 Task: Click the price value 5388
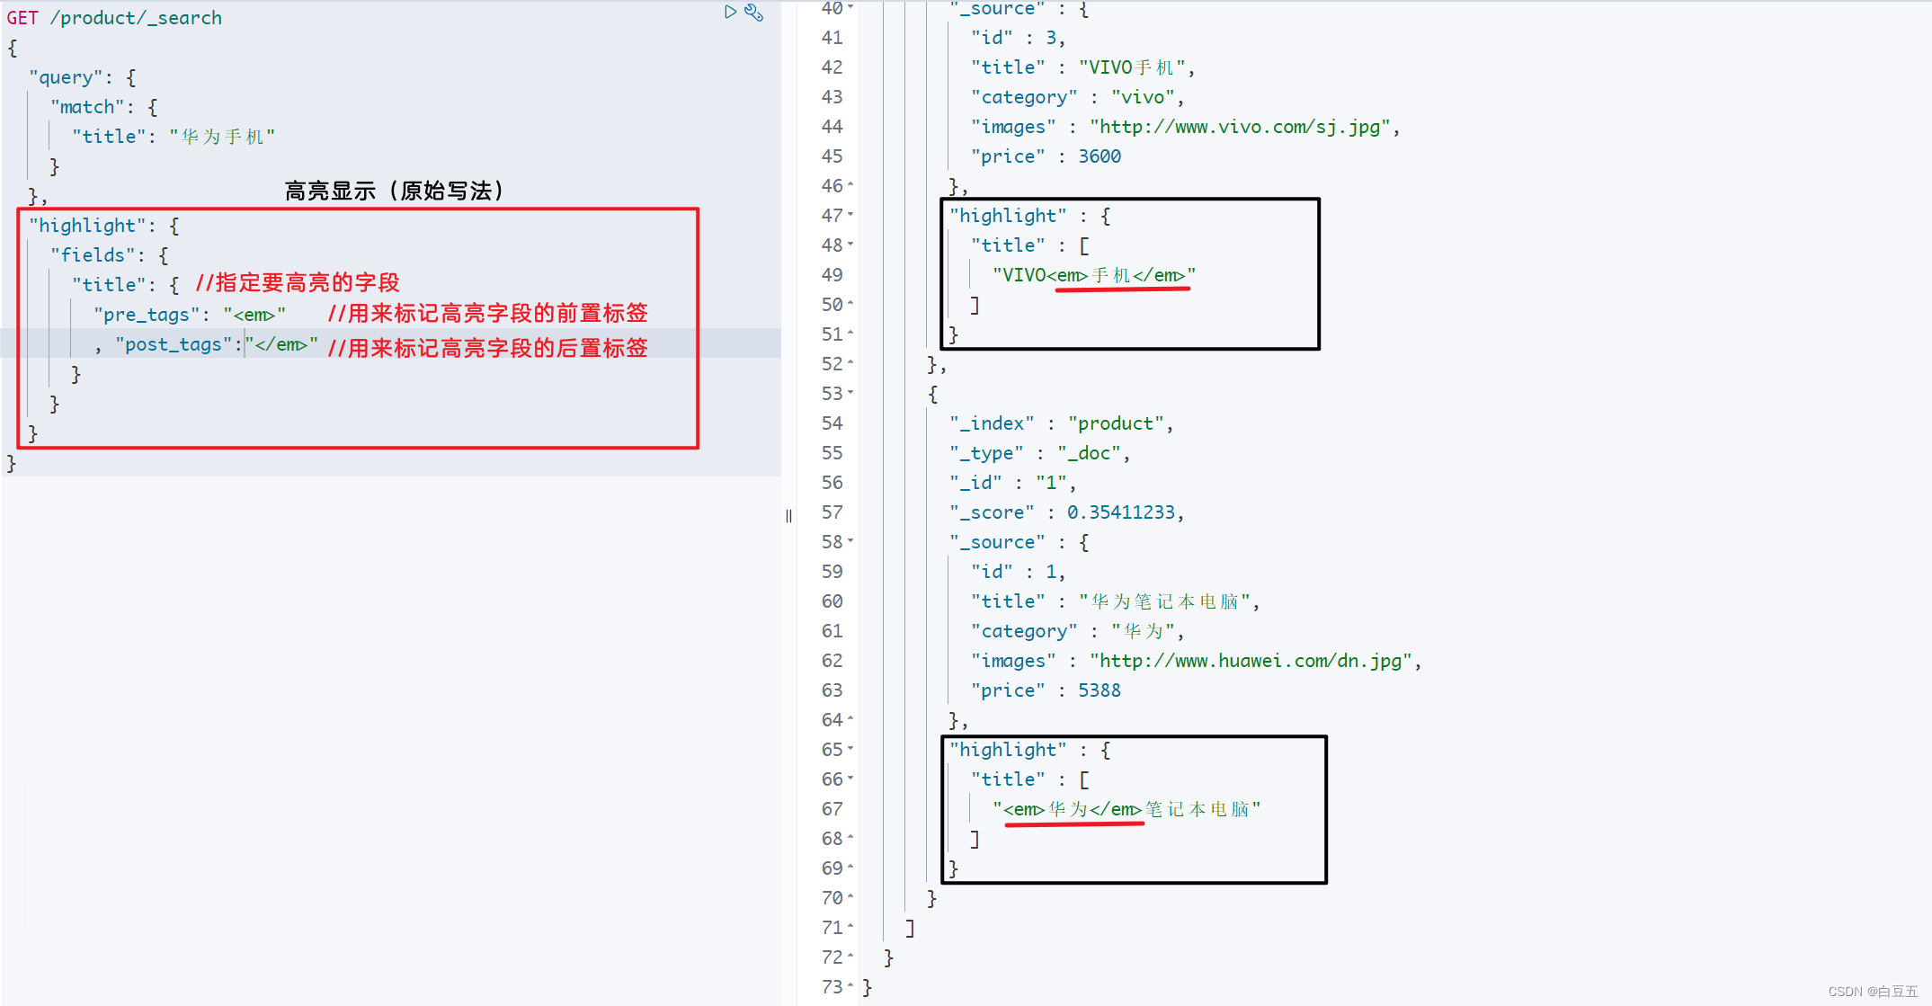pos(1100,690)
